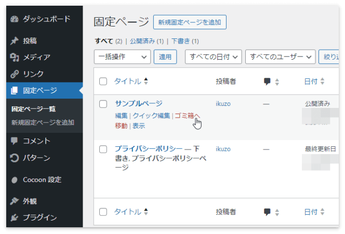The height and width of the screenshot is (234, 345).
Task: Click the round icon beside Cocoon 設定
Action: click(15, 180)
